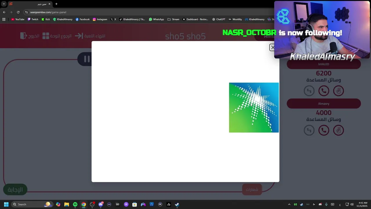Open Steam from the taskbar

click(x=177, y=204)
